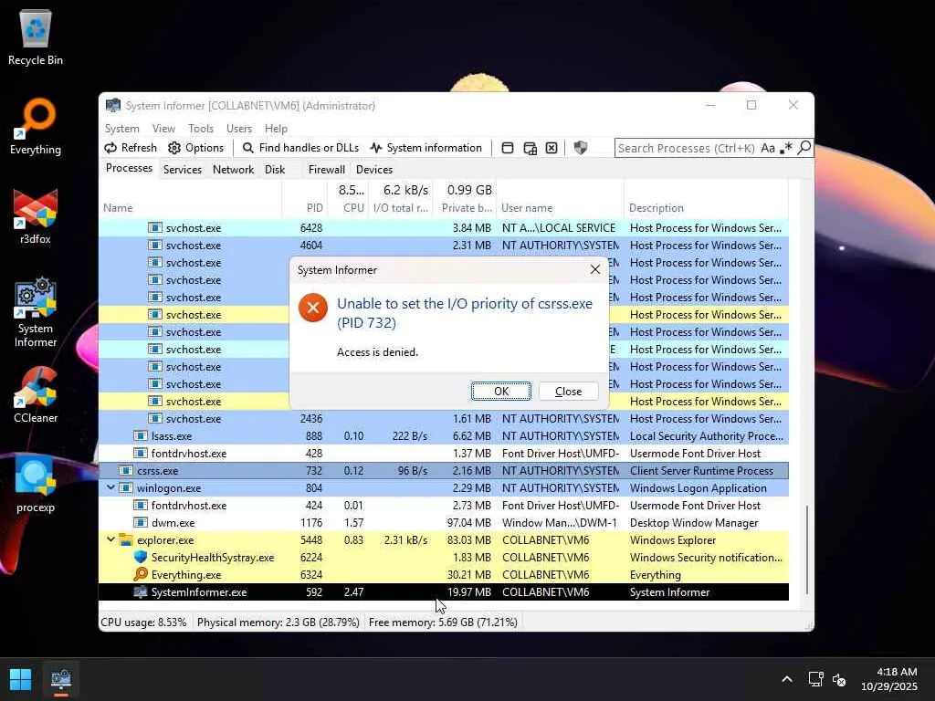
Task: Select the dwm.exe process row
Action: click(x=444, y=522)
